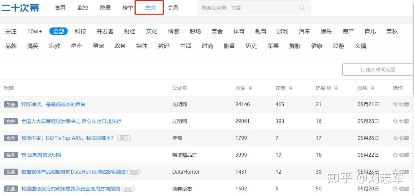Image resolution: width=414 pixels, height=195 pixels.
Task: Select the 历史 category filter
Action: 251,46
